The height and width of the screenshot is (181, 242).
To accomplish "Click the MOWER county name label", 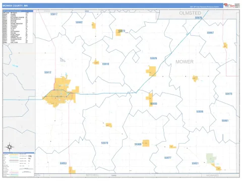I will click(185, 62).
